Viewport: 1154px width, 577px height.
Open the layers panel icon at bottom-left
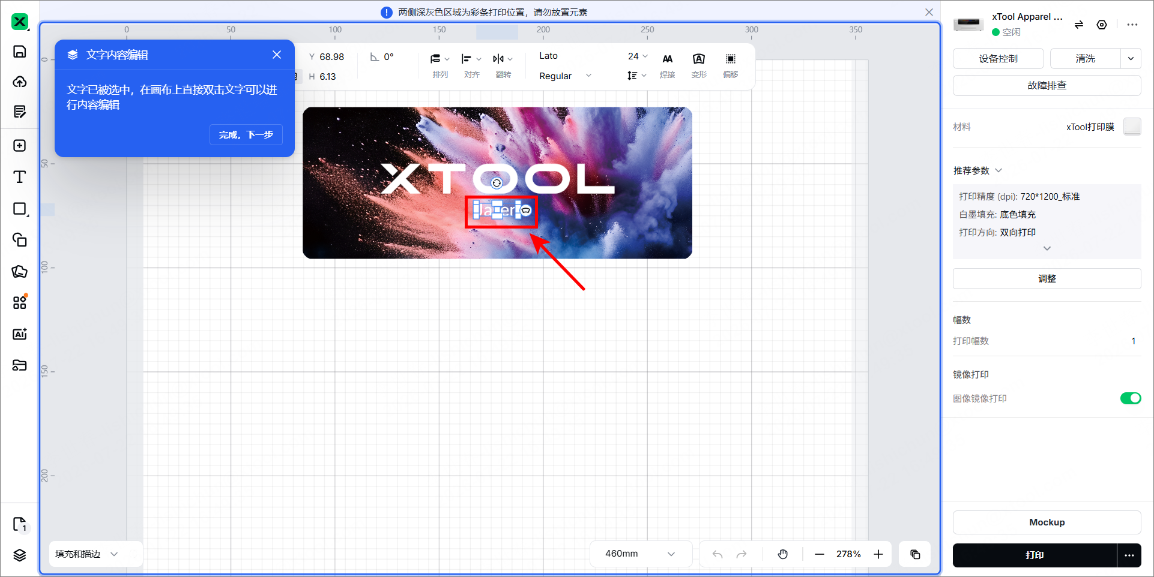(x=20, y=555)
